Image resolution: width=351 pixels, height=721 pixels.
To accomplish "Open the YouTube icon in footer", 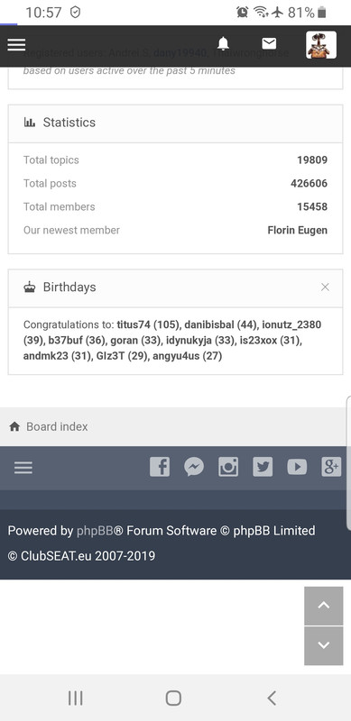I will [297, 467].
